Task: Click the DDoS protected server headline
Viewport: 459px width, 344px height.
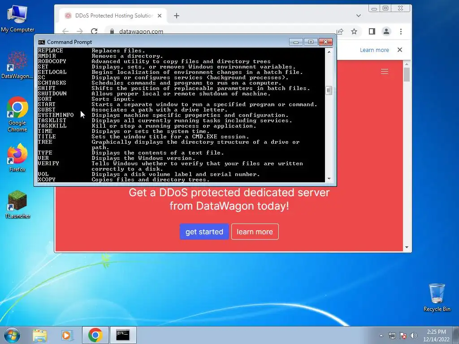Action: pos(229,199)
